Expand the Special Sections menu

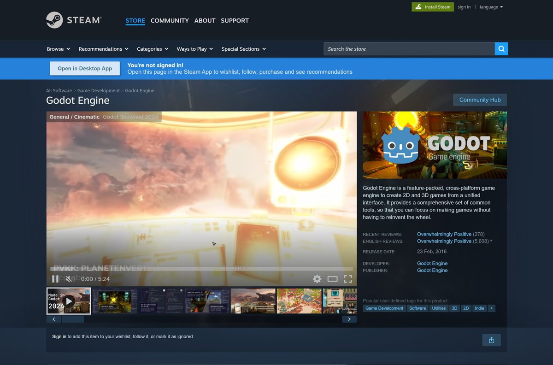[244, 49]
